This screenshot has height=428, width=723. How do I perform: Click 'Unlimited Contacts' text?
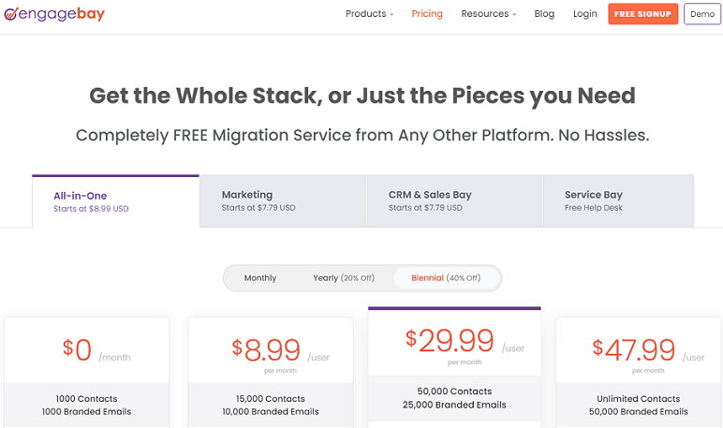[x=639, y=398]
